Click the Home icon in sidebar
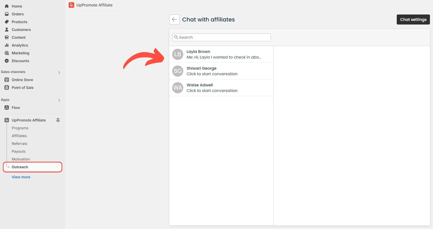 [x=7, y=6]
